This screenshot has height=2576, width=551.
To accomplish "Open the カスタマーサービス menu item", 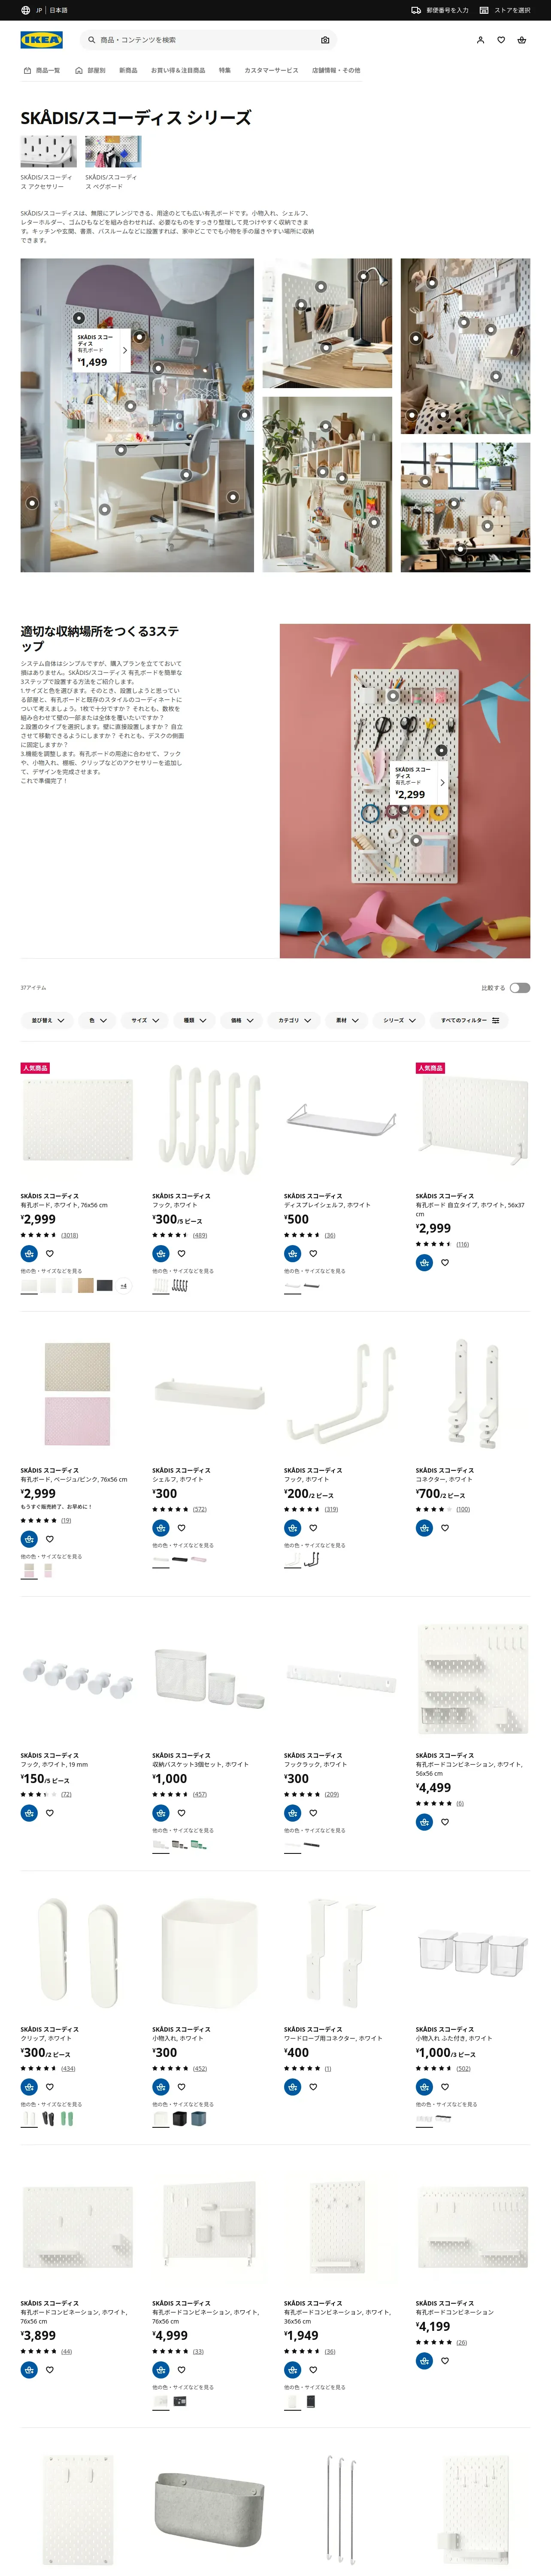I will (x=271, y=70).
